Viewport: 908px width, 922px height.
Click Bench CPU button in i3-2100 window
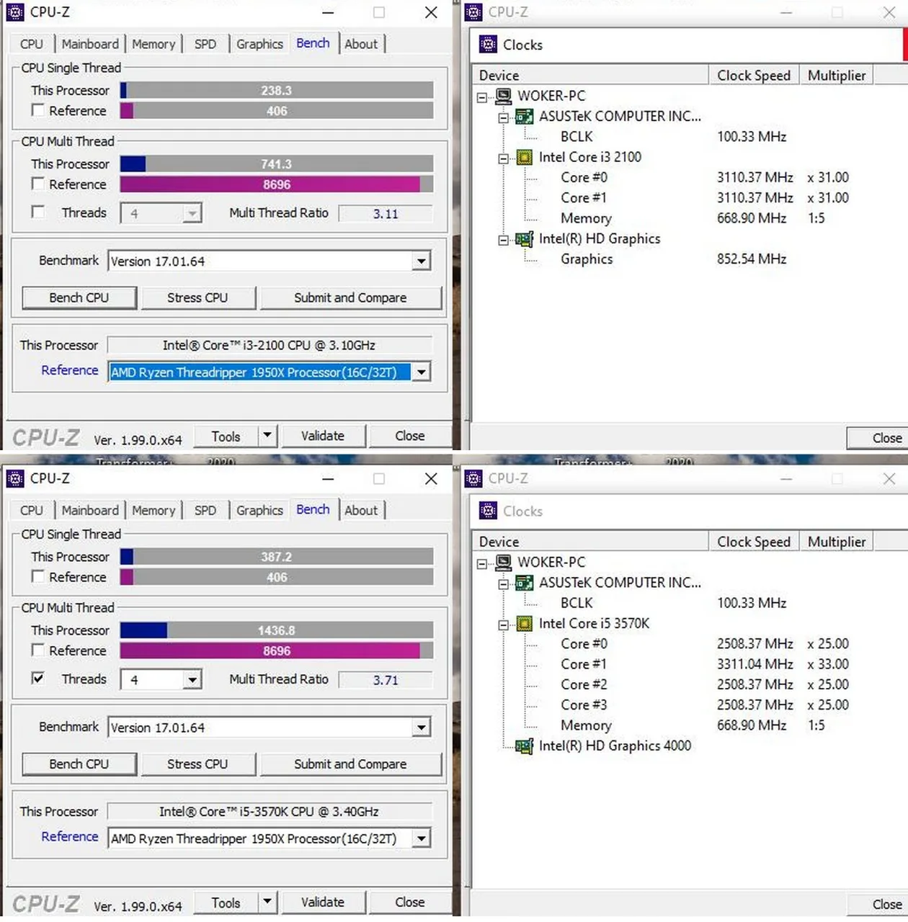(x=79, y=297)
